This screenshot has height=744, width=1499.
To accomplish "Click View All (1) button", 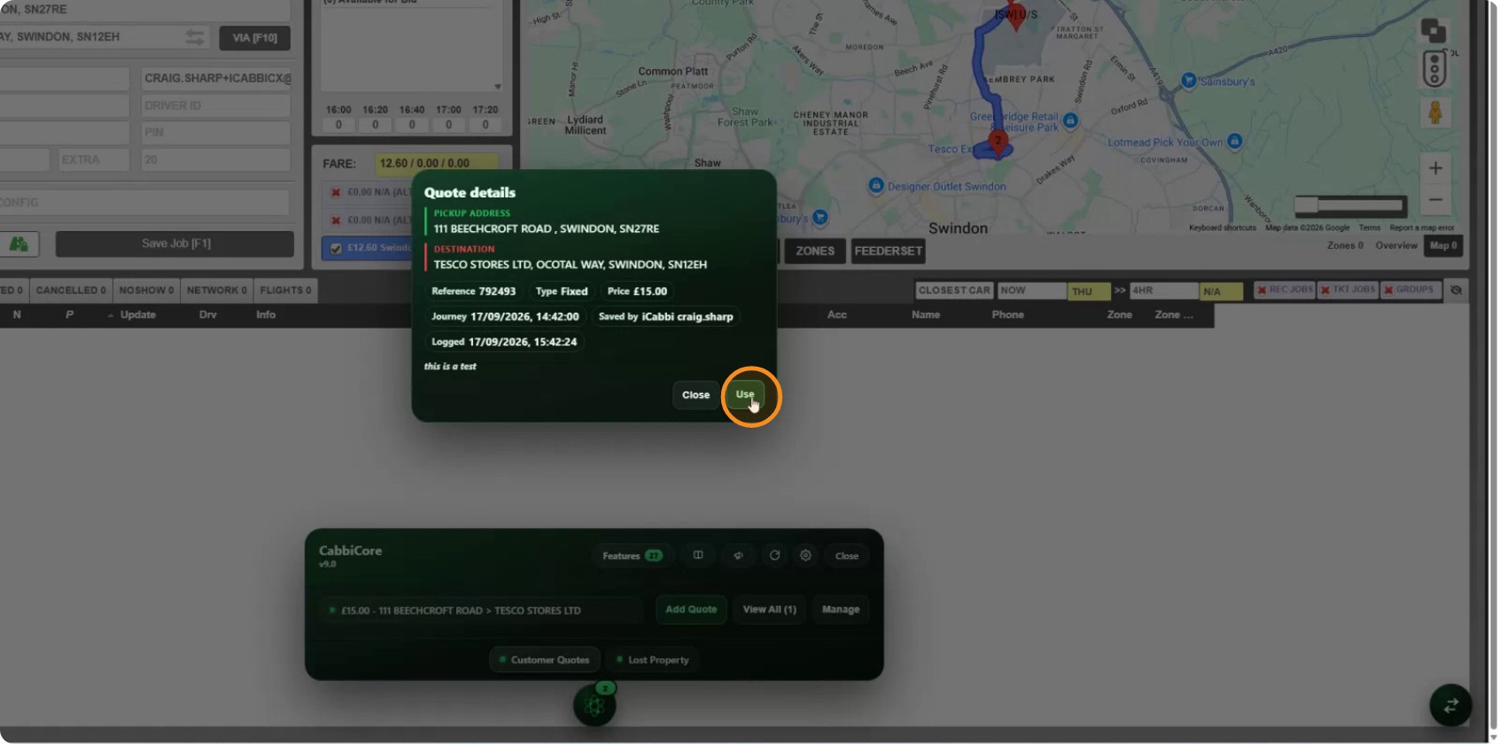I will (770, 609).
